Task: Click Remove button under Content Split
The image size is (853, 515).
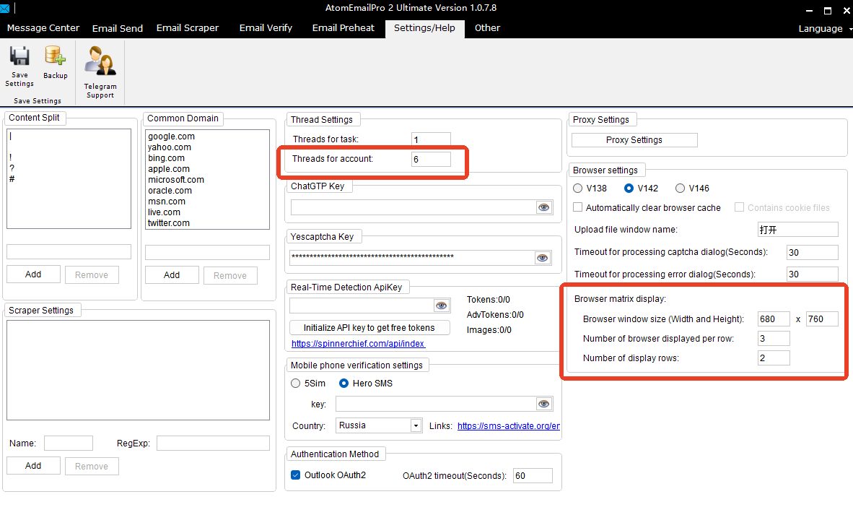Action: (x=92, y=275)
